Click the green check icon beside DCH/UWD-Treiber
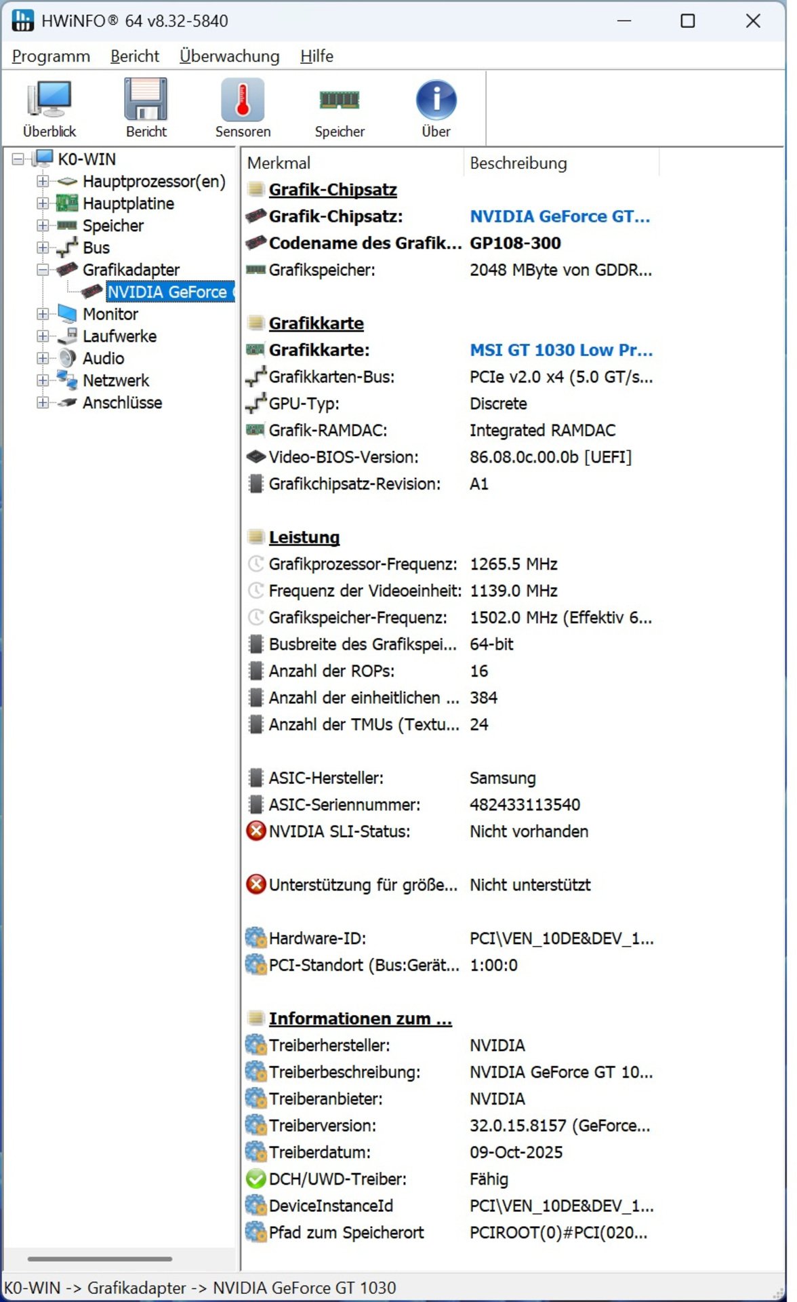Screen dimensions: 797x1302 pos(256,1179)
